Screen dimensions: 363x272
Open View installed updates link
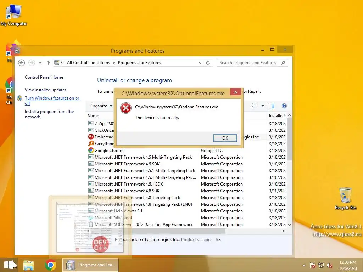[x=46, y=90]
